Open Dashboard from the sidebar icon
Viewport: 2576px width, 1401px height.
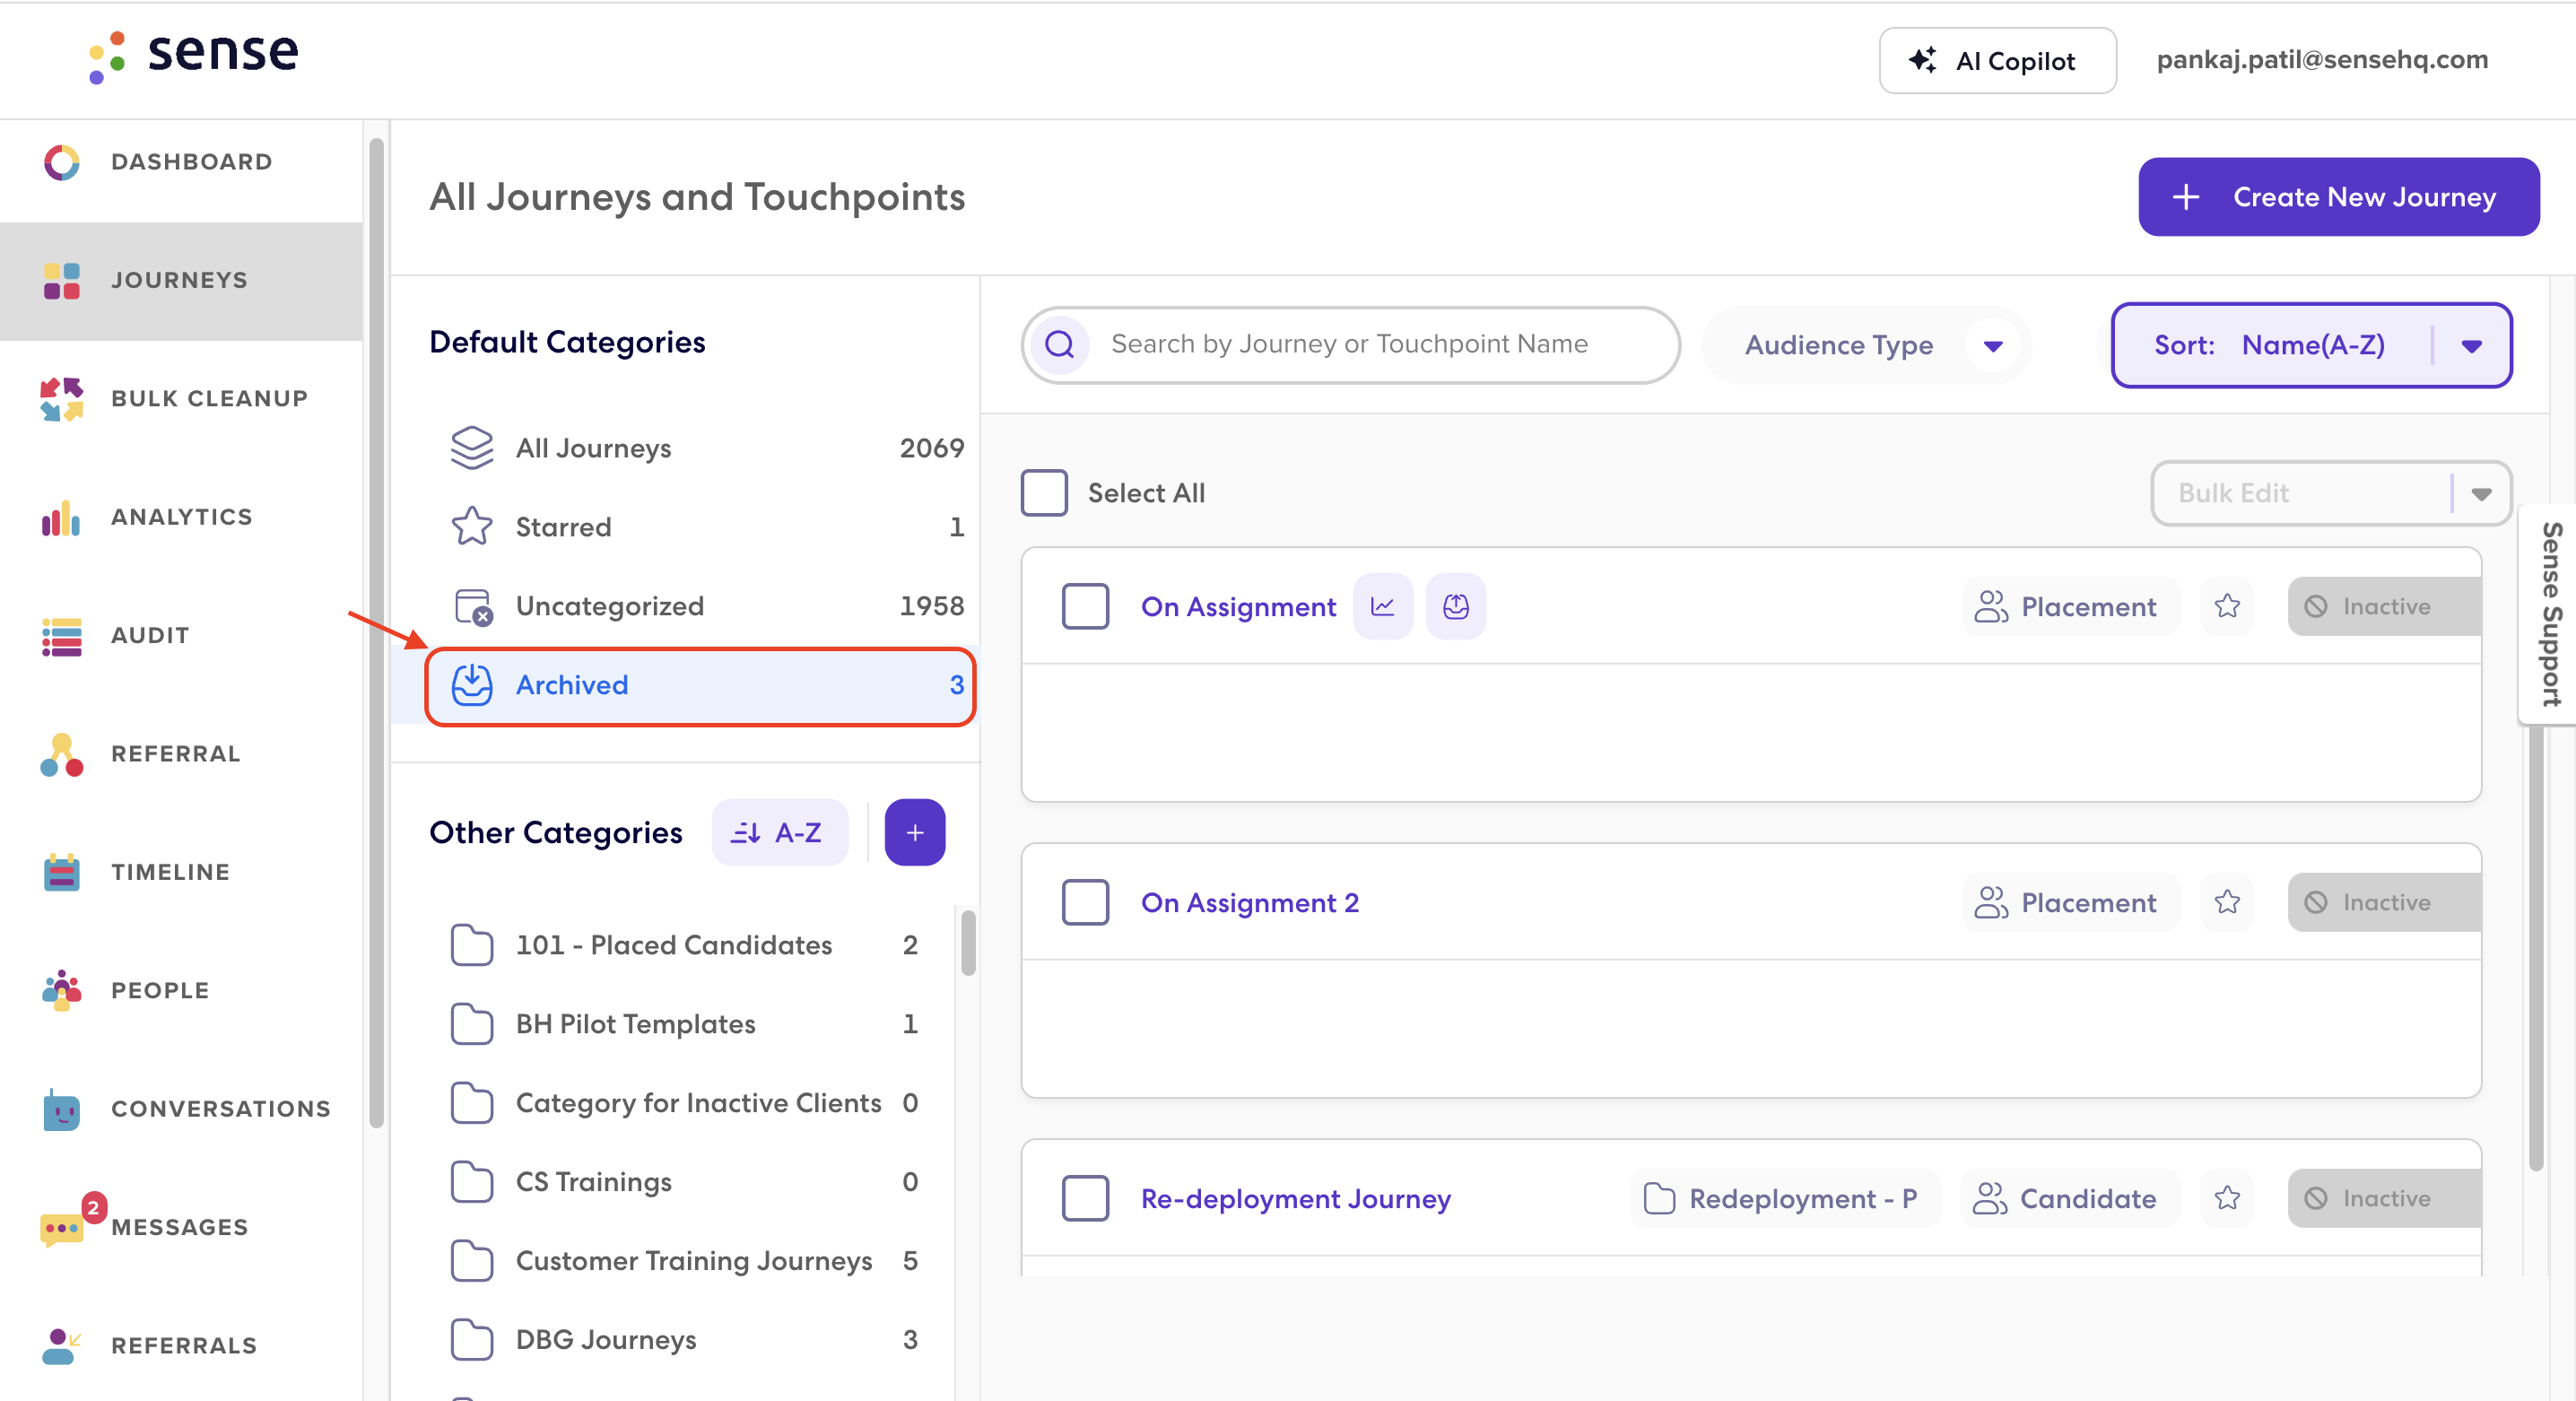point(61,162)
